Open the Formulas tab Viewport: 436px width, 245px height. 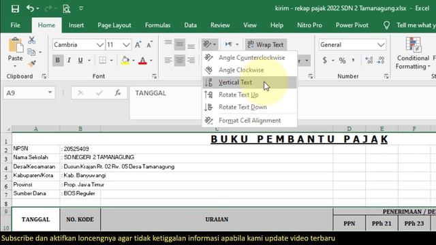pos(157,25)
